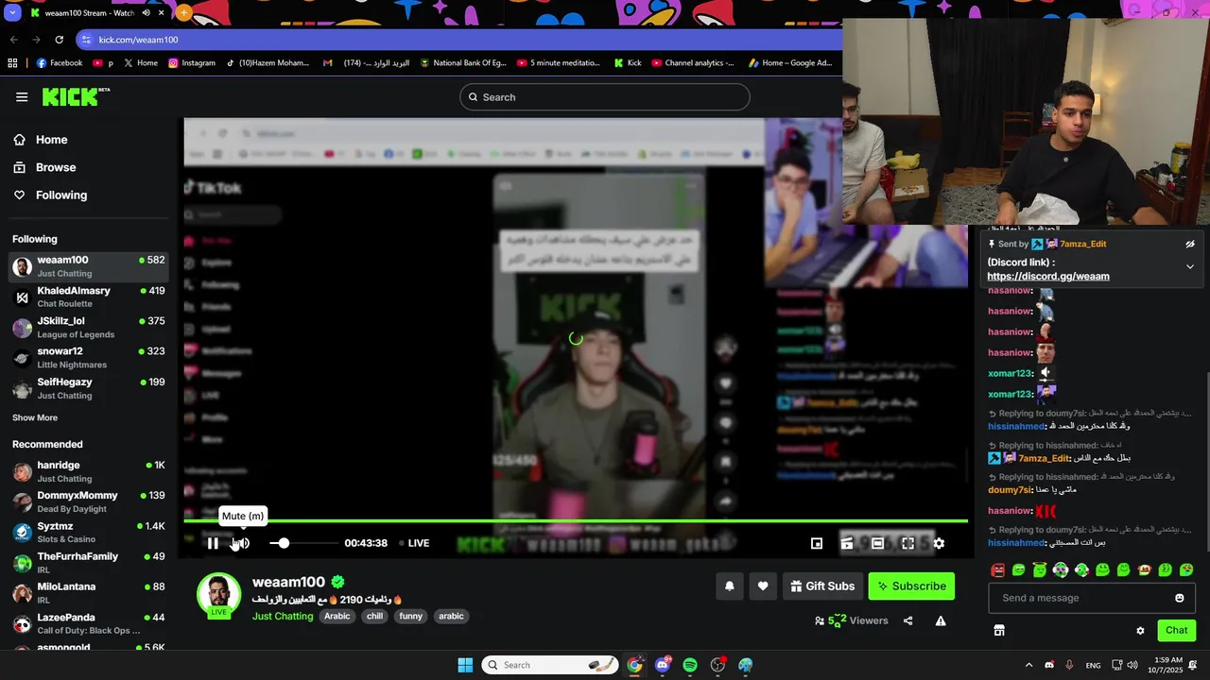Open the SeifHegazy channel
1210x680 pixels.
pyautogui.click(x=89, y=388)
